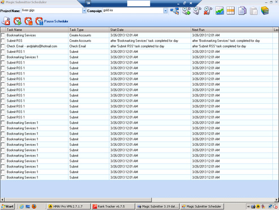Tick the checkbox for the Submit RSS Create Accounts row
The width and height of the screenshot is (279, 210).
point(3,41)
